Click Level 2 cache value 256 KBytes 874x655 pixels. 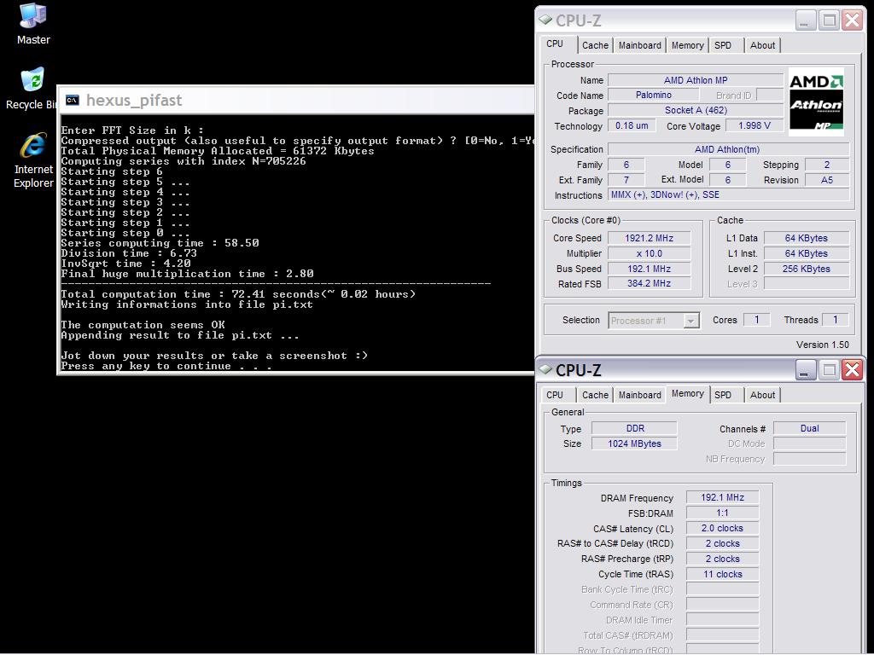pyautogui.click(x=806, y=269)
